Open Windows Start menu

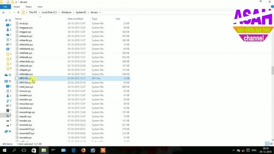4,150
